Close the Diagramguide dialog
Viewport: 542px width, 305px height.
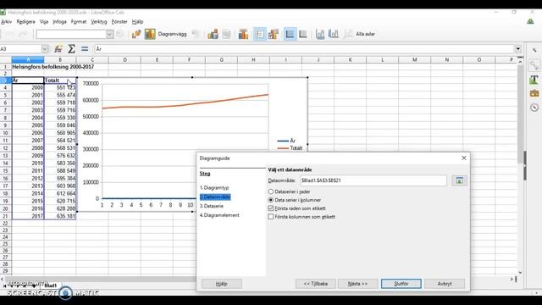(x=464, y=158)
